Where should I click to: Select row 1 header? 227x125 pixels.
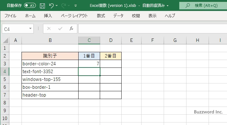point(5,48)
